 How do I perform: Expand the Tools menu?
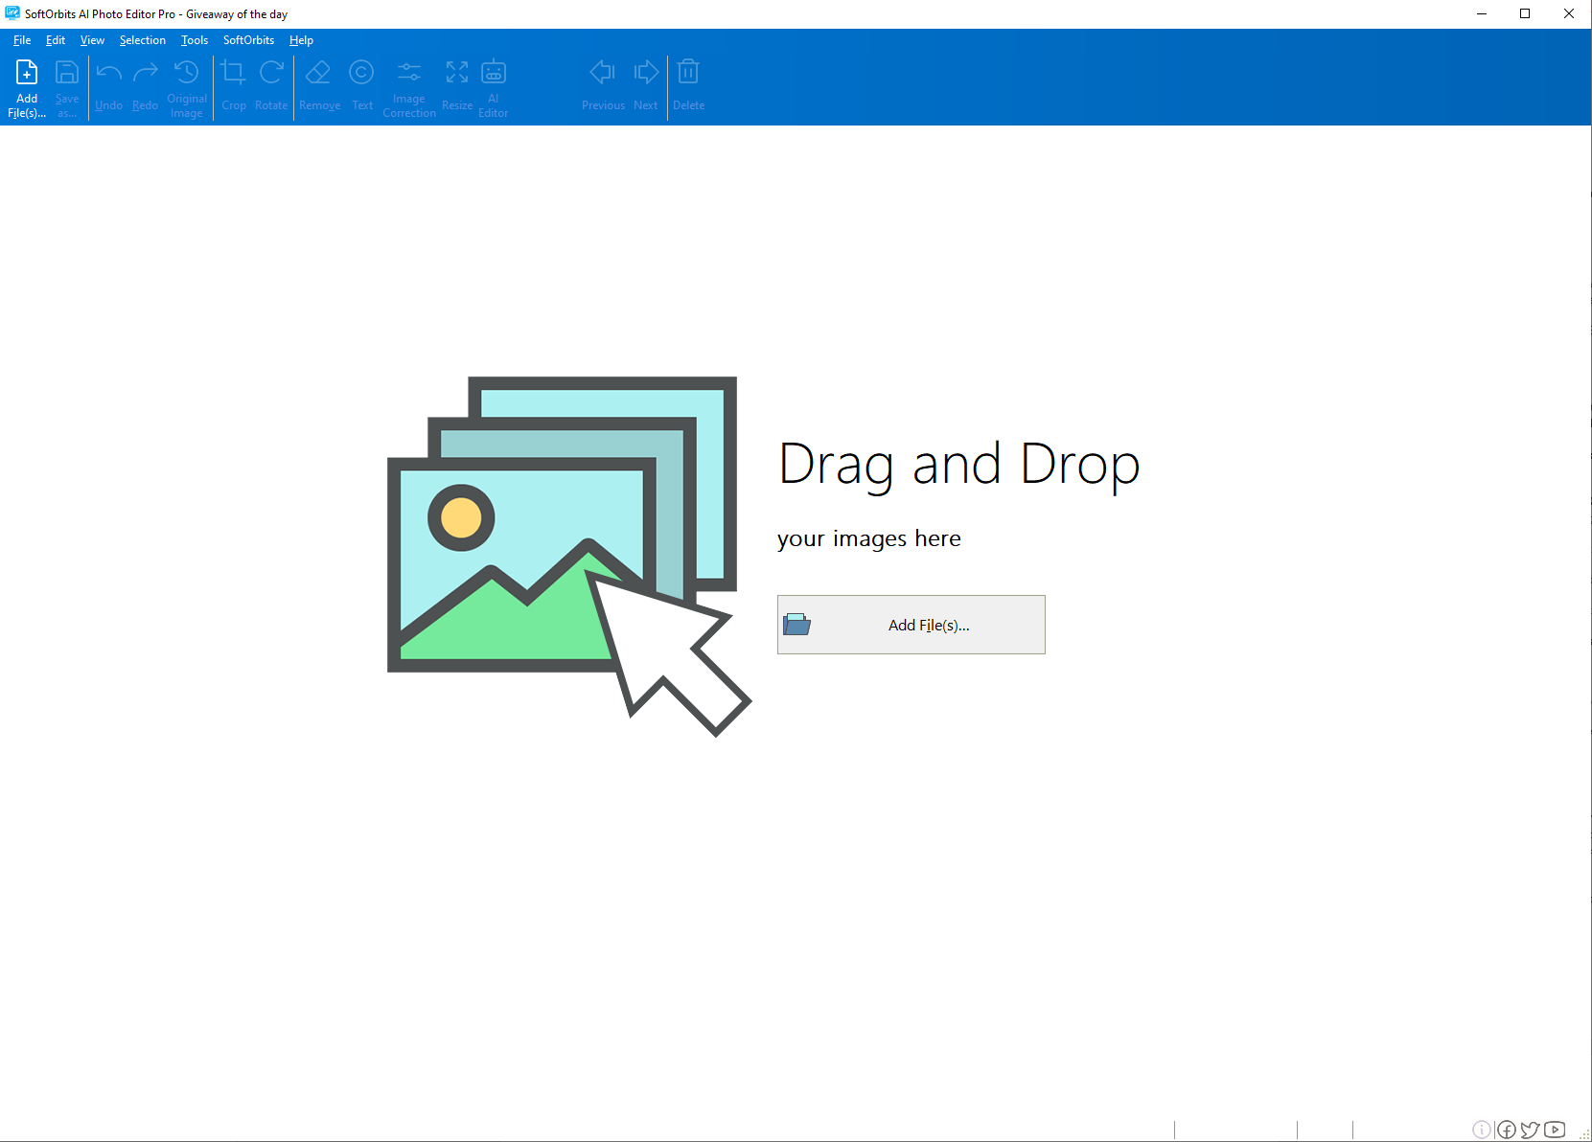195,40
